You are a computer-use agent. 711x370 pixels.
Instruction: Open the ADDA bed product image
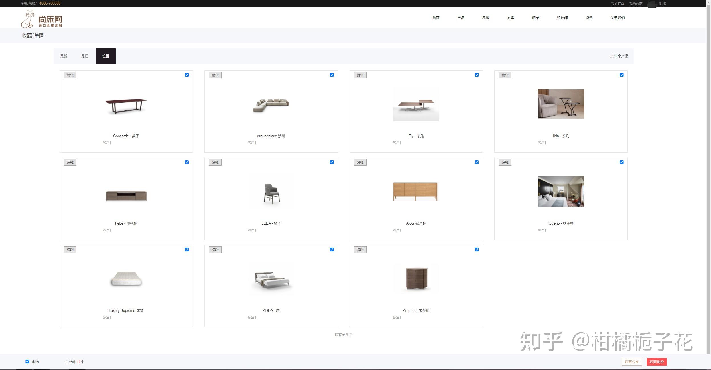point(271,279)
